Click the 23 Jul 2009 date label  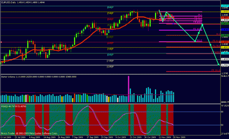click(20, 138)
